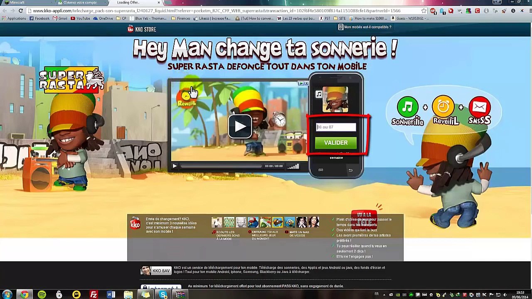Screen dimensions: 532x299
Task: Click the phone's menu button at bottom left
Action: coord(320,170)
